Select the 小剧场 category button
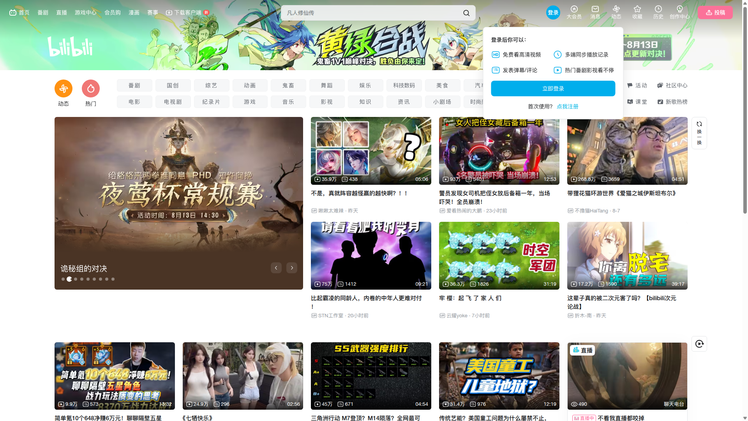 [x=442, y=102]
